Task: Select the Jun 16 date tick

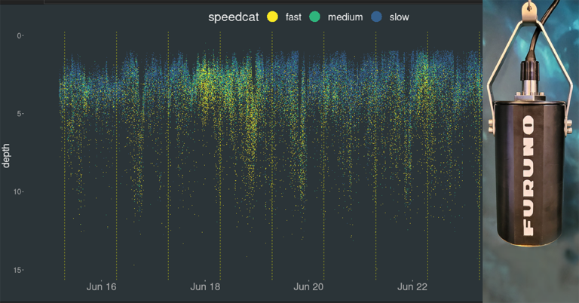Action: 102,287
